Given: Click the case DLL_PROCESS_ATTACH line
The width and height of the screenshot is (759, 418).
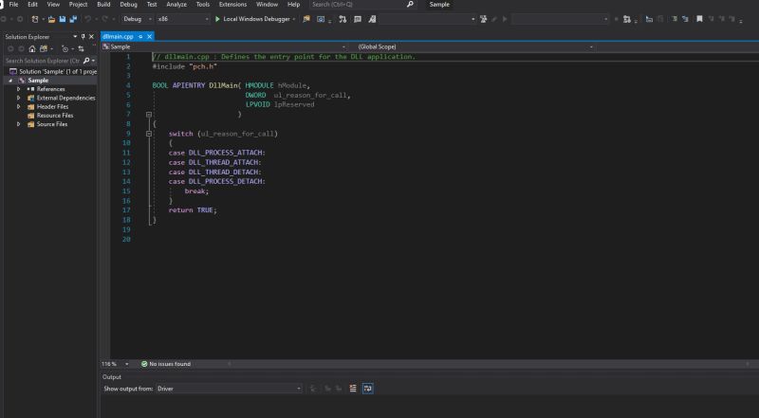Looking at the screenshot, I should (x=217, y=153).
